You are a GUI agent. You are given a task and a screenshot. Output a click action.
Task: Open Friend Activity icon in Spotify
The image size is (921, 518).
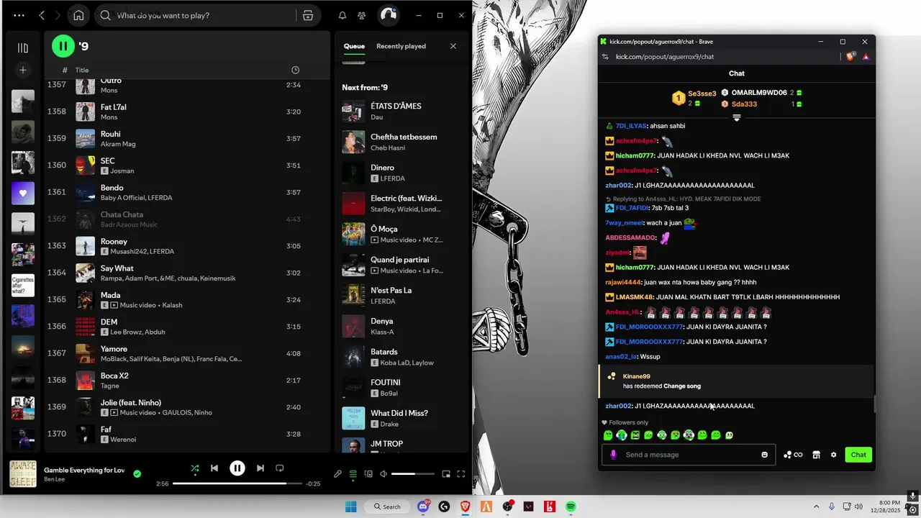[x=362, y=15]
